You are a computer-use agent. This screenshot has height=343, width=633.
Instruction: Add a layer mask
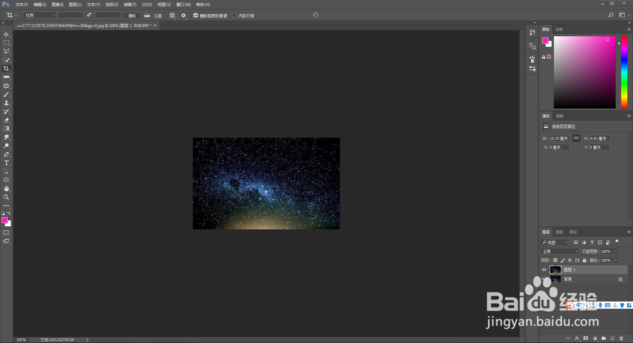(x=586, y=338)
